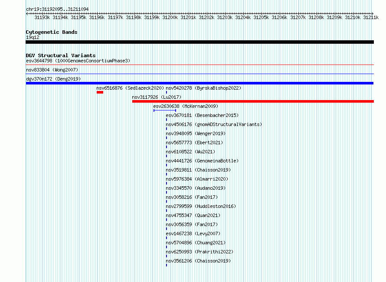Click the 31200k ruler label

coord(170,17)
